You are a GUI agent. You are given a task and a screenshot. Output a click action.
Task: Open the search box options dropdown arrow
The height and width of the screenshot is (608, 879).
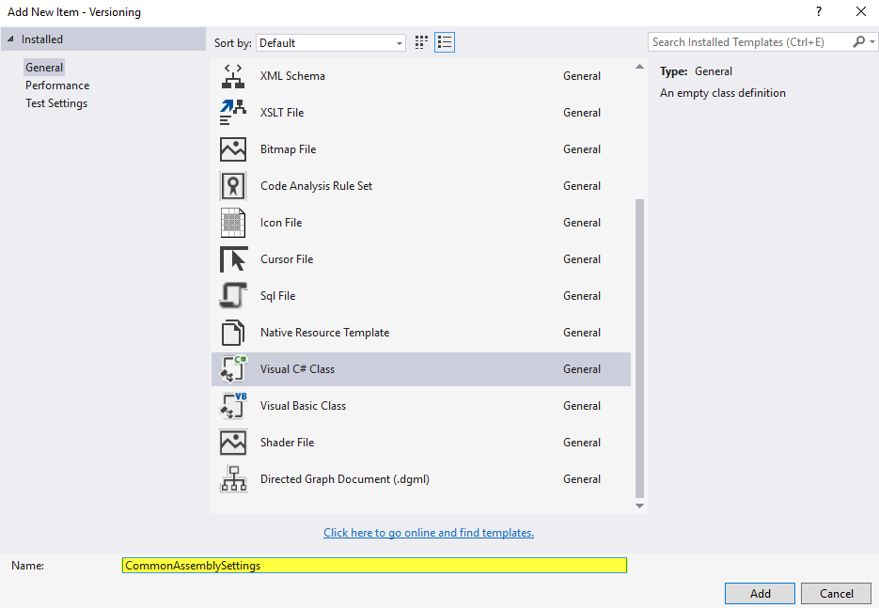(x=871, y=42)
